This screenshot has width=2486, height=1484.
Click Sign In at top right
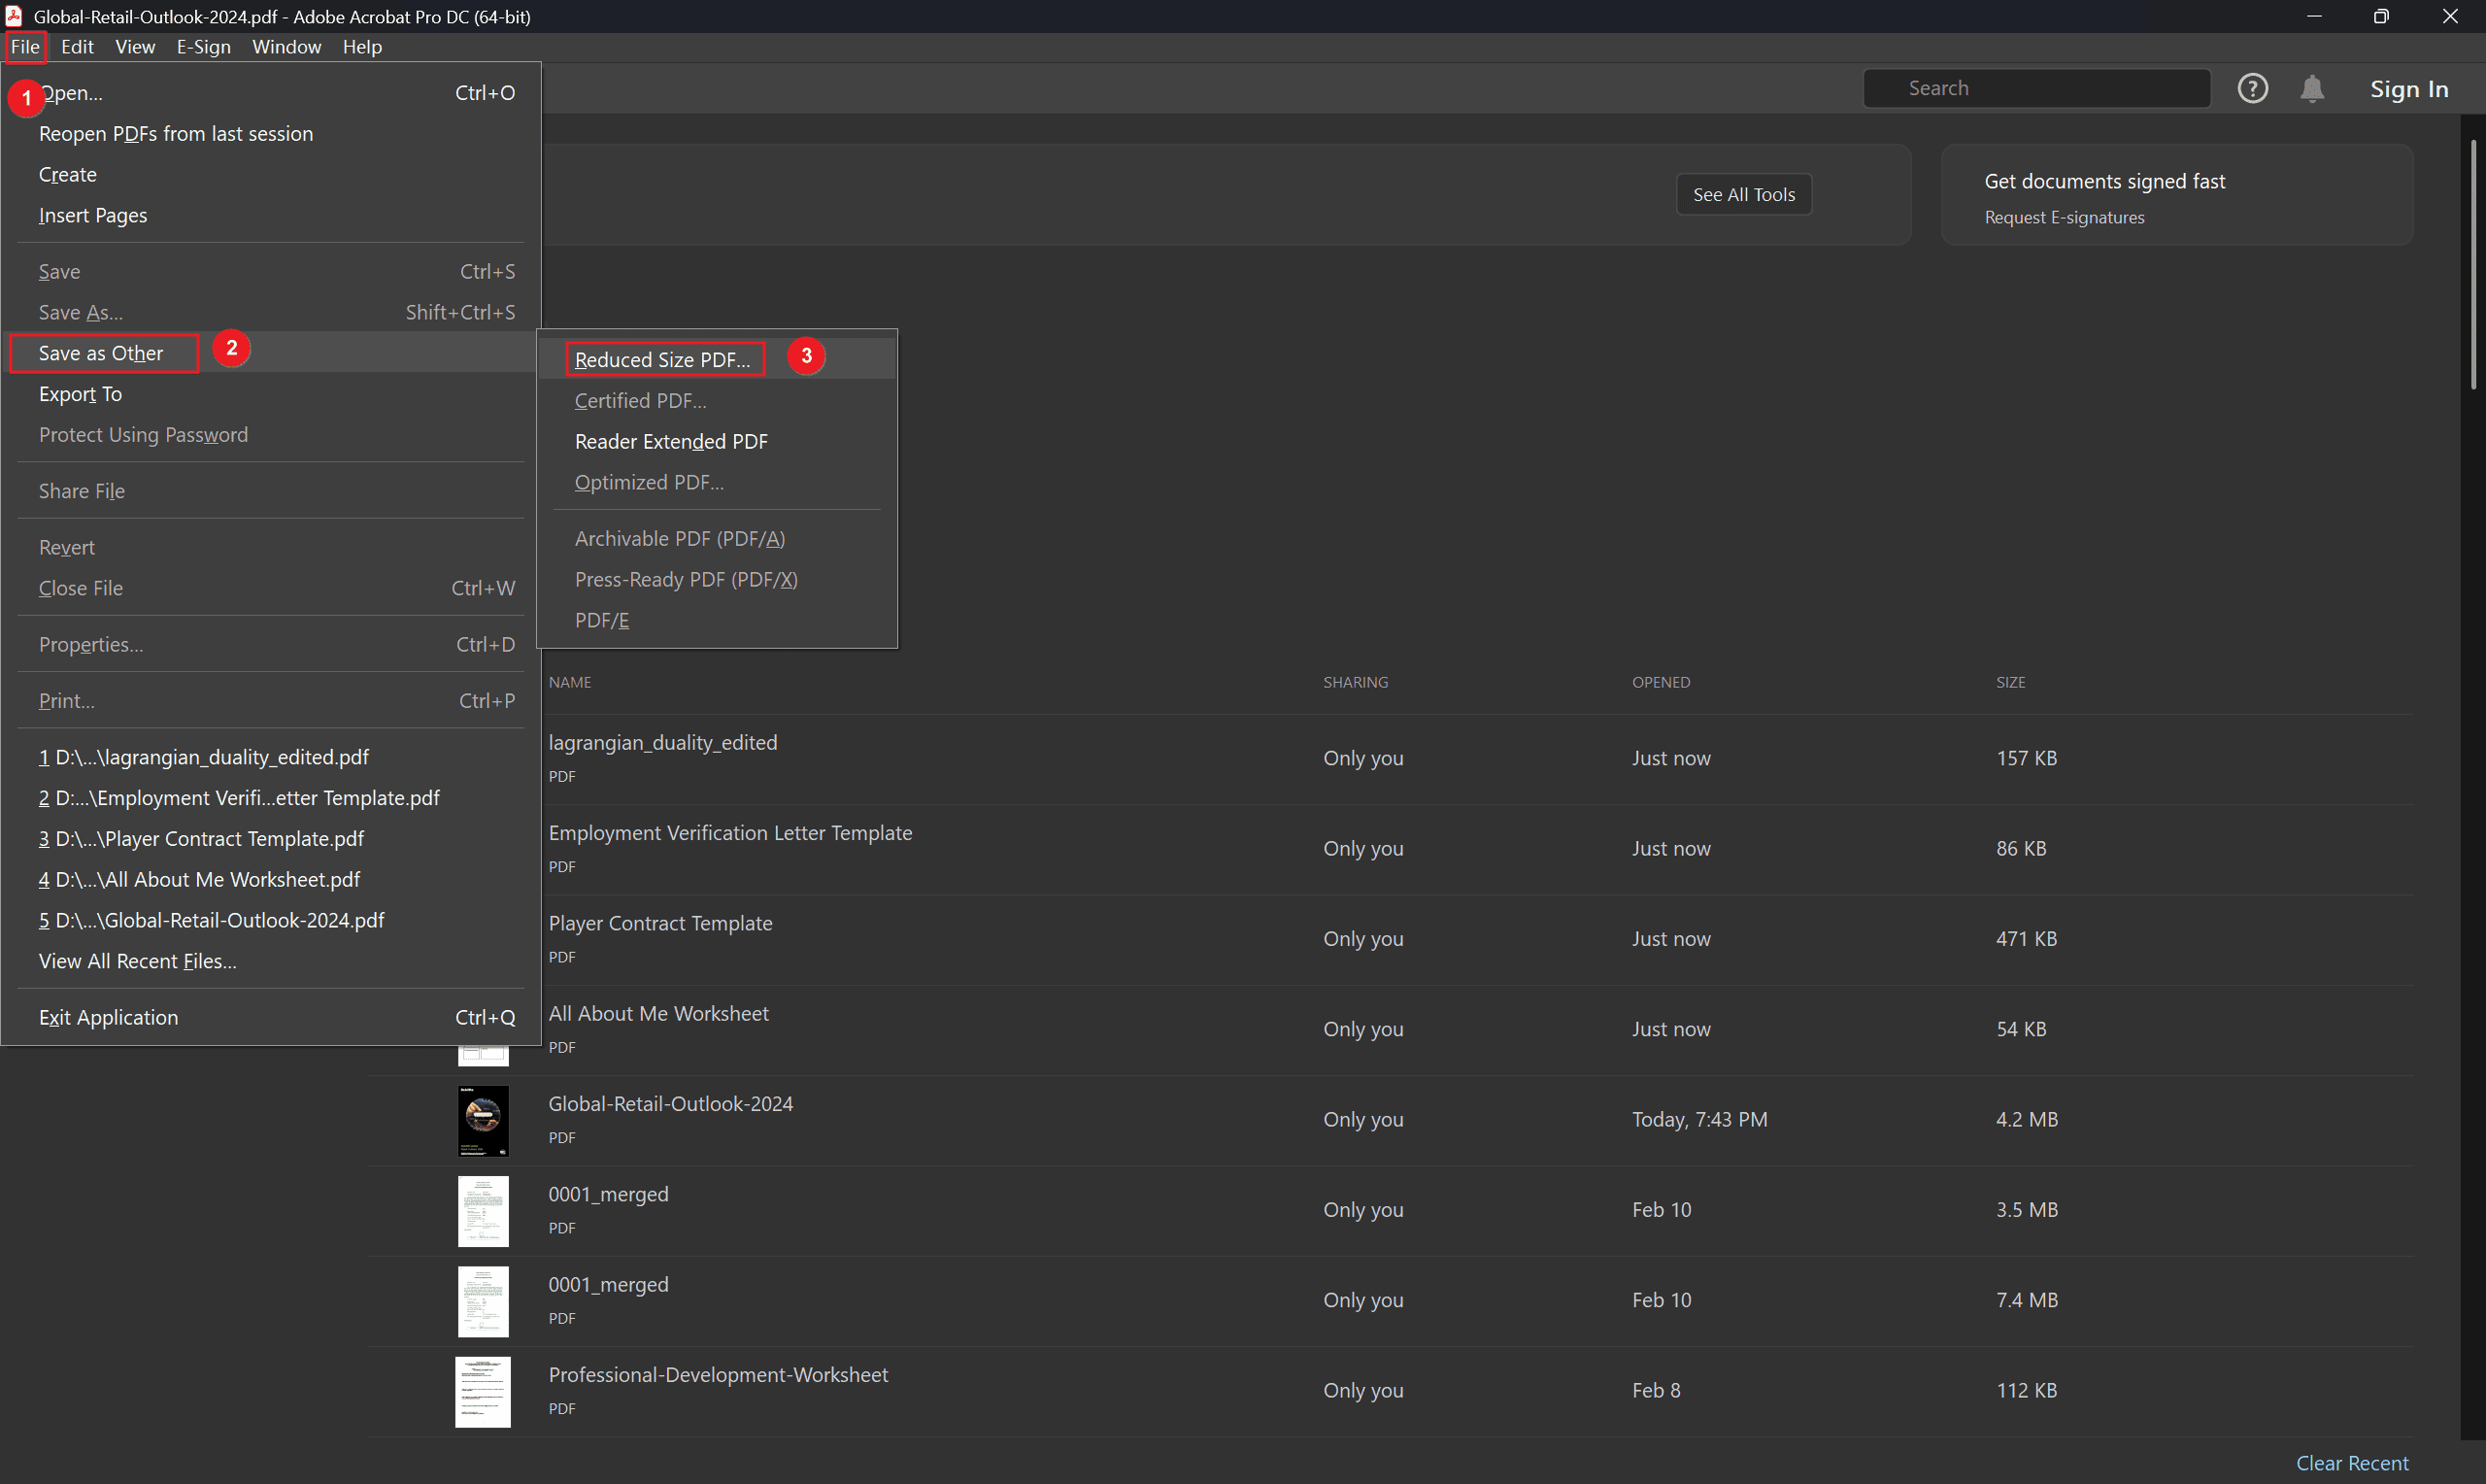[2408, 89]
